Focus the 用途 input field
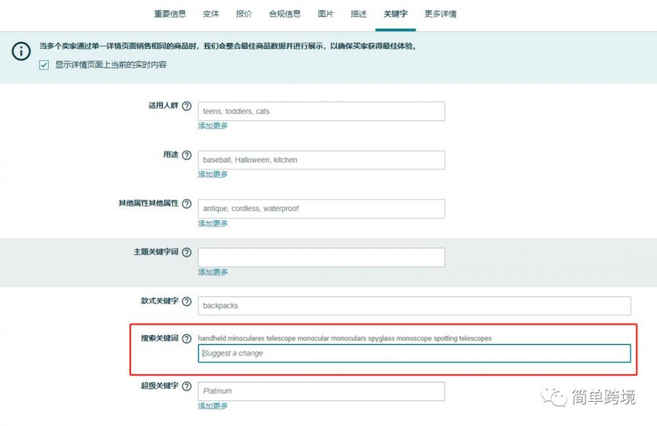The image size is (657, 426). coord(321,160)
